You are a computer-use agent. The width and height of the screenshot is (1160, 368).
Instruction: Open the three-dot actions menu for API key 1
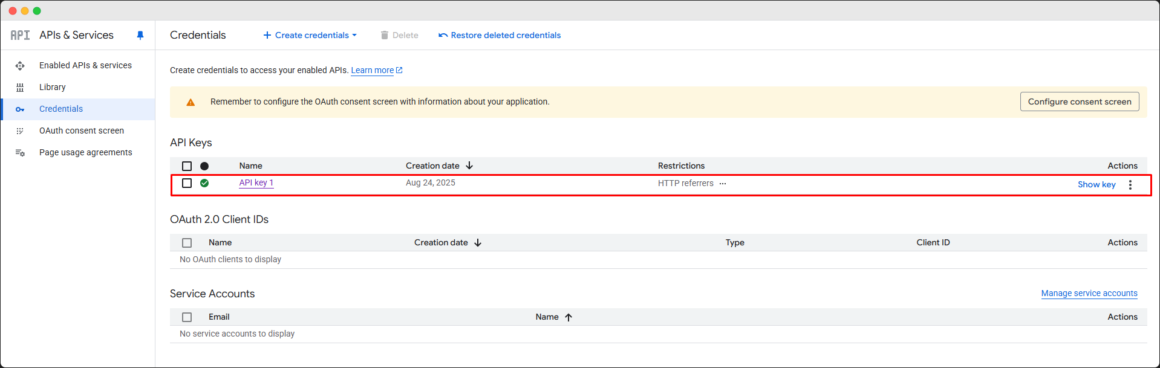tap(1130, 185)
